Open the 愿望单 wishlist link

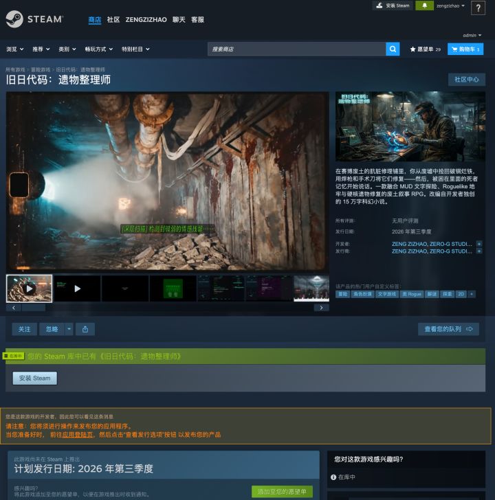[426, 49]
